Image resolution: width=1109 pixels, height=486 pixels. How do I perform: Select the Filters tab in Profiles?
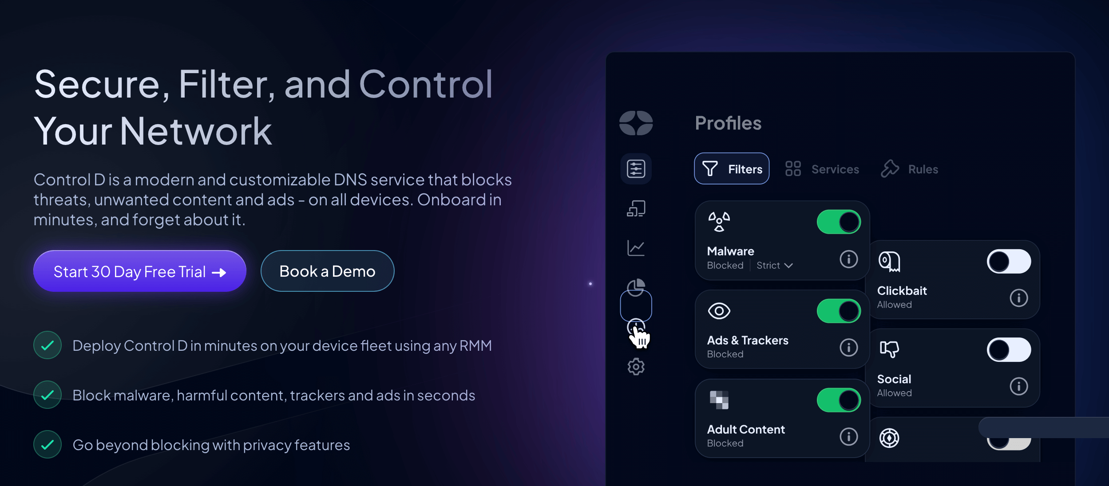coord(732,169)
